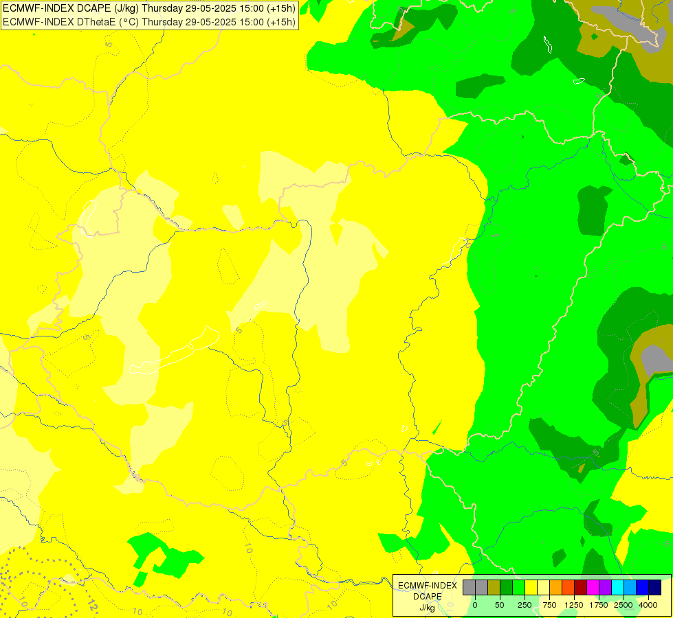Click the orange legend swatch
673x618 pixels.
click(x=556, y=587)
